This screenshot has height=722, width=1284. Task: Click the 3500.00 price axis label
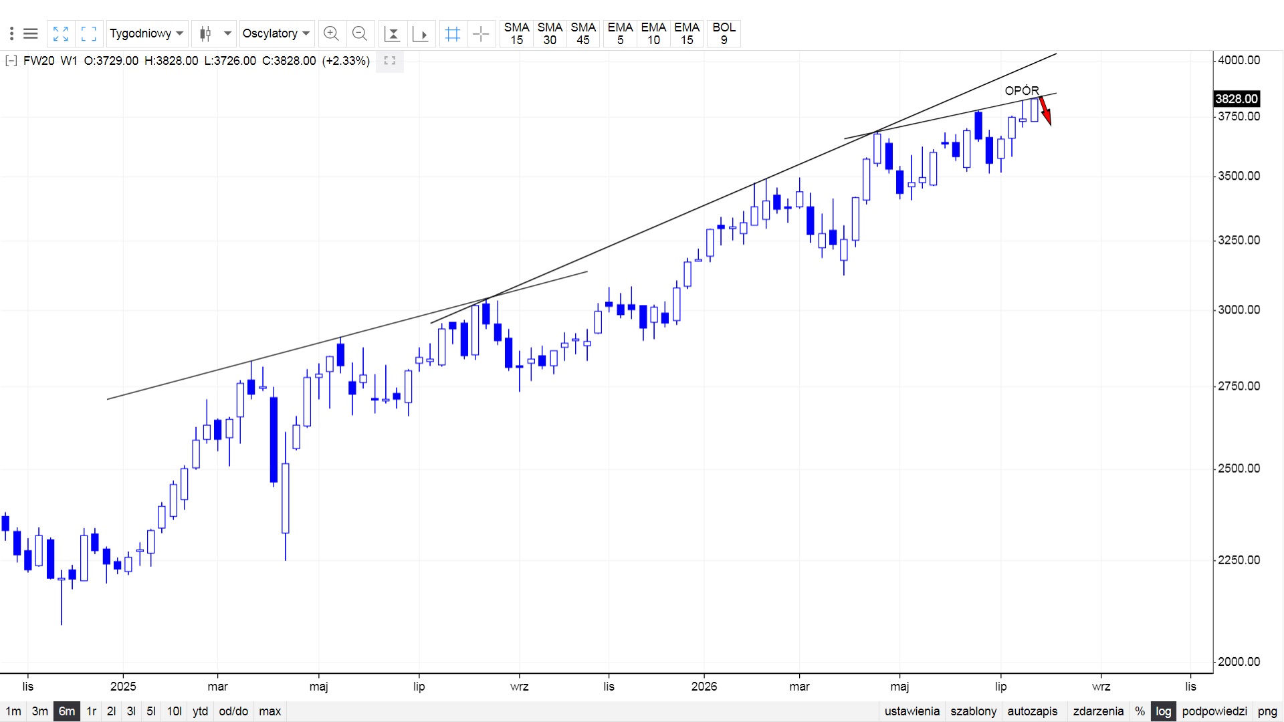(1239, 176)
